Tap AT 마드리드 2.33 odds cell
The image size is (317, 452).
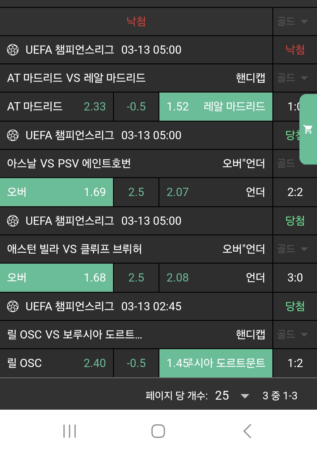pyautogui.click(x=56, y=107)
